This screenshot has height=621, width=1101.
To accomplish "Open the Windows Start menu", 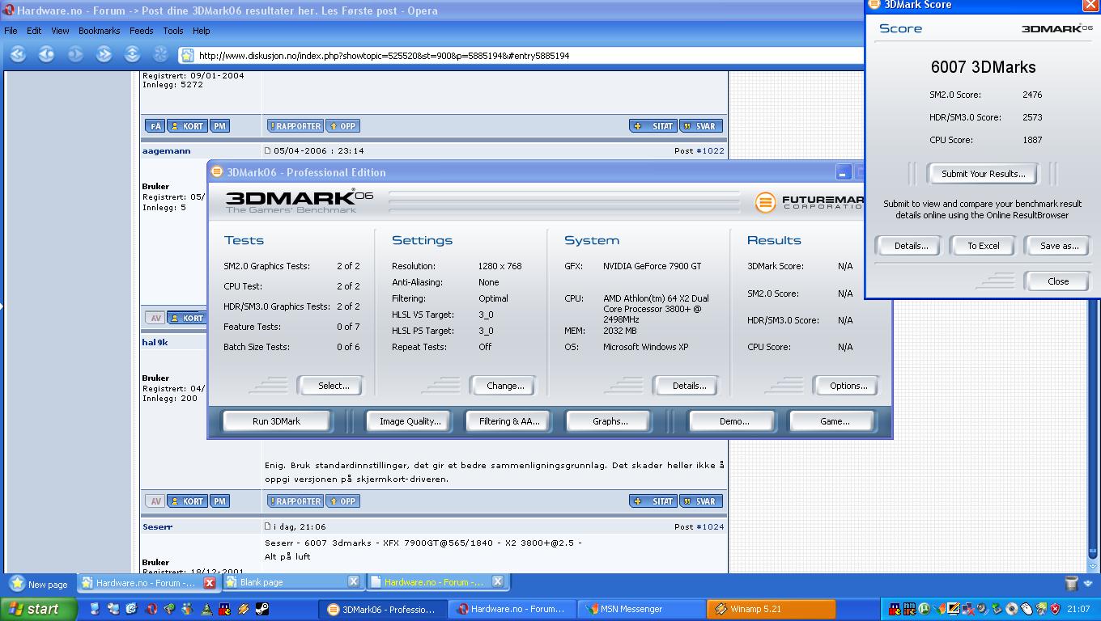I will point(39,609).
